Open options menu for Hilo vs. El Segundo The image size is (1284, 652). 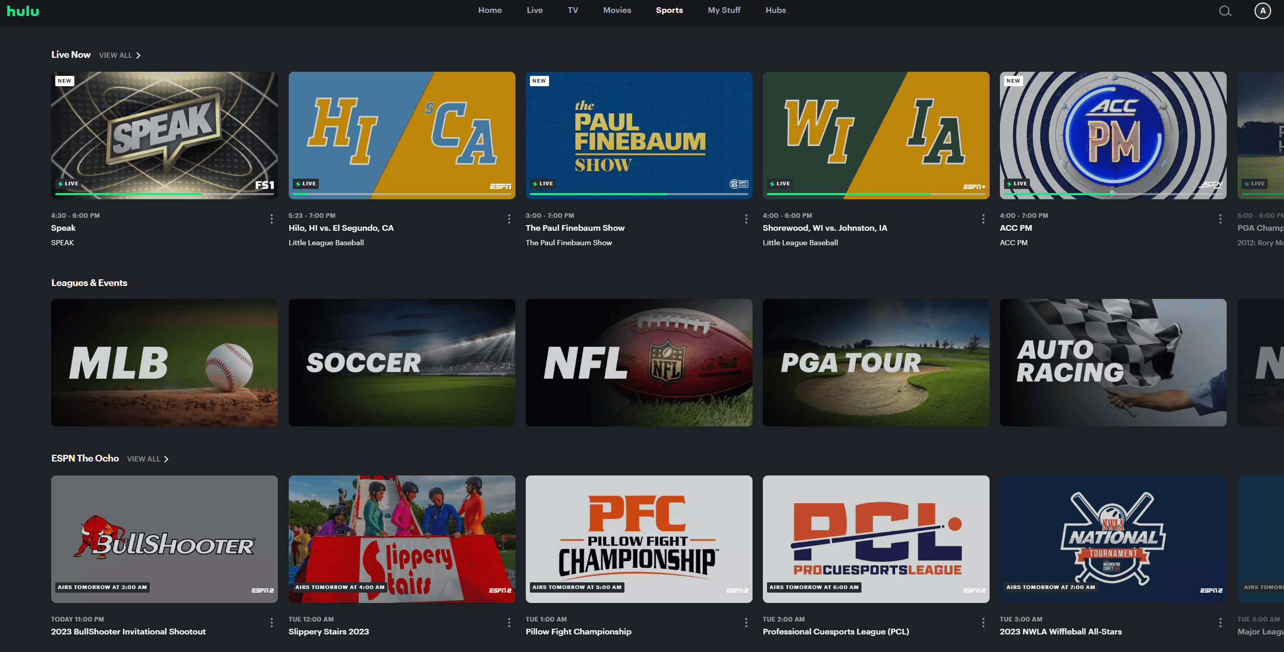509,219
